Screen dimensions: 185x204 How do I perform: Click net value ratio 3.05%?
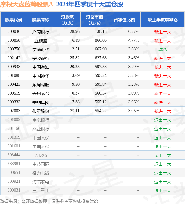133,111
